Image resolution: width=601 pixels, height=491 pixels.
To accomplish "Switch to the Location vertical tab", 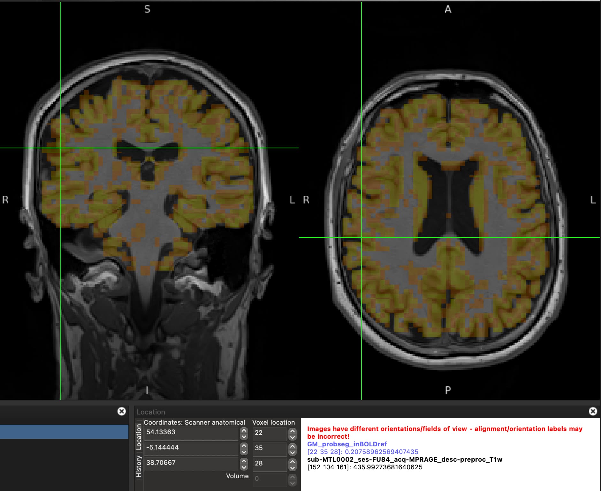I will coord(139,437).
